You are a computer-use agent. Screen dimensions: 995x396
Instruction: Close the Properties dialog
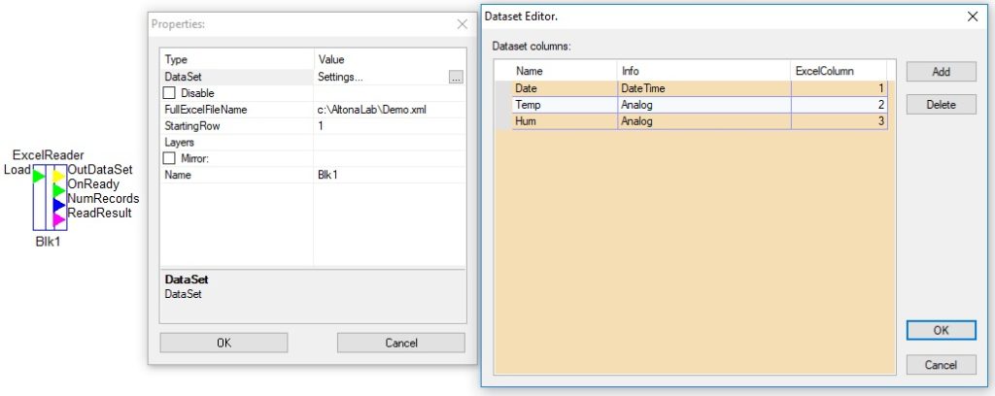(x=462, y=24)
